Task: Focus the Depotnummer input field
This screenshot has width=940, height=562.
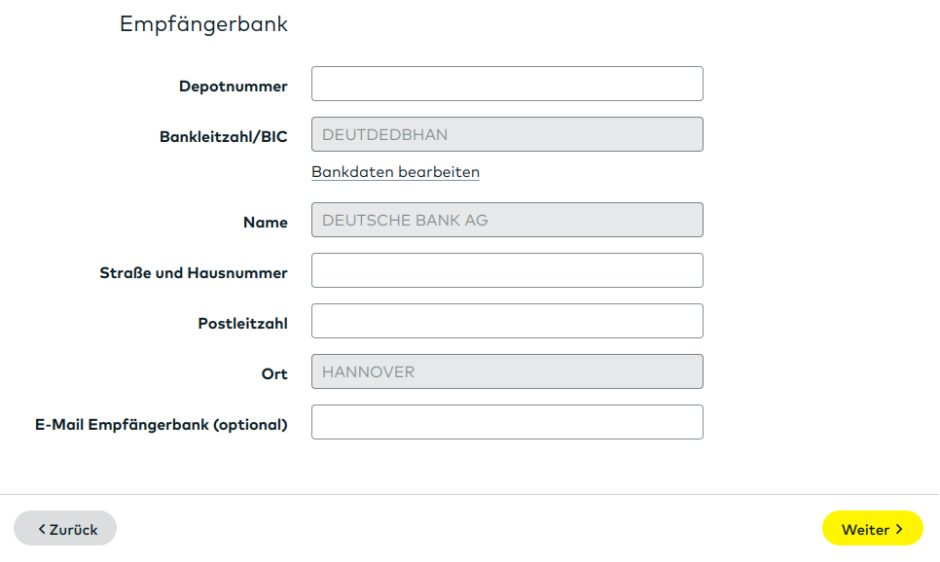Action: click(507, 84)
